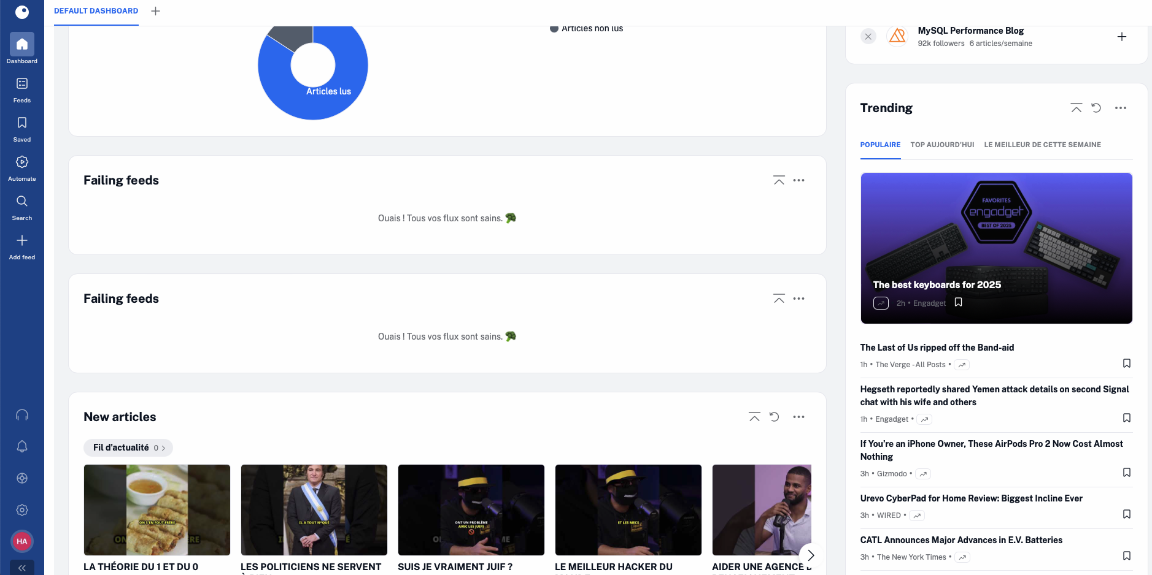Open the notifications bell icon

coord(22,446)
